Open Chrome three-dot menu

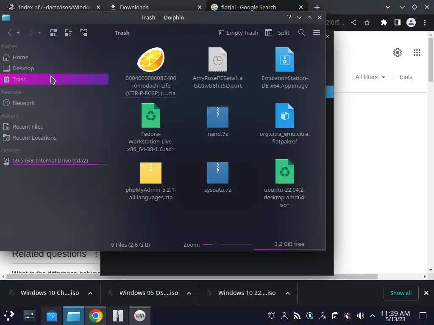[x=425, y=23]
